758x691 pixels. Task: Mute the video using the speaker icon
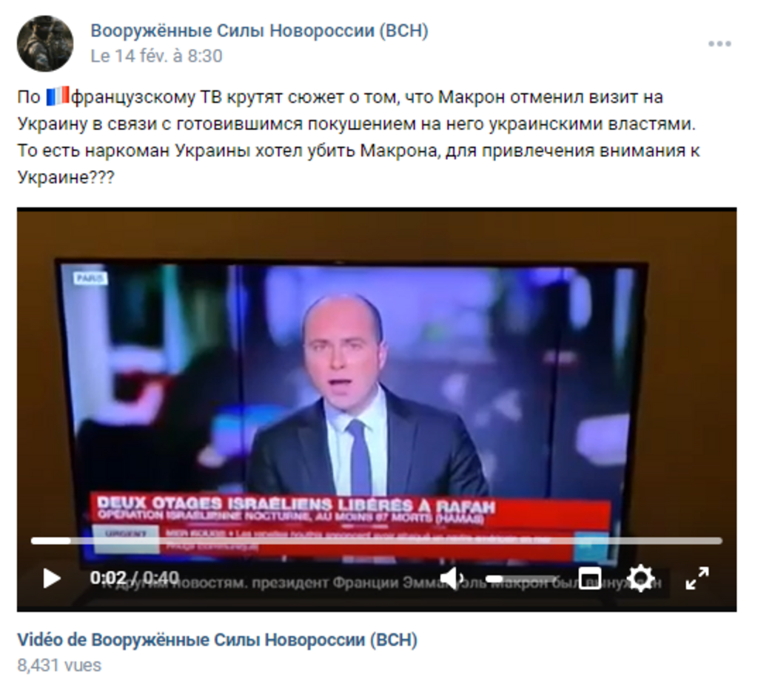pyautogui.click(x=452, y=579)
